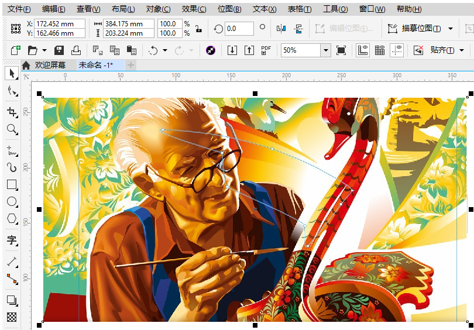The width and height of the screenshot is (474, 330).
Task: Select the Connector line tool
Action: 12,279
